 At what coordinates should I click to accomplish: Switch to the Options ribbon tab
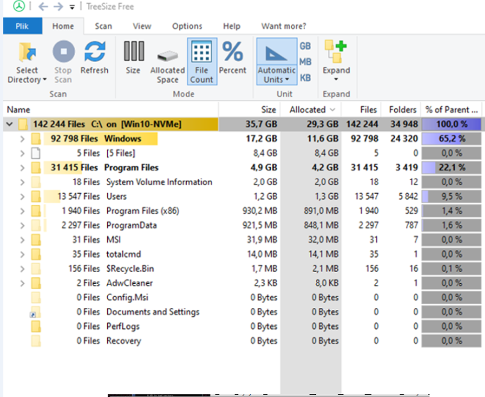pyautogui.click(x=187, y=26)
